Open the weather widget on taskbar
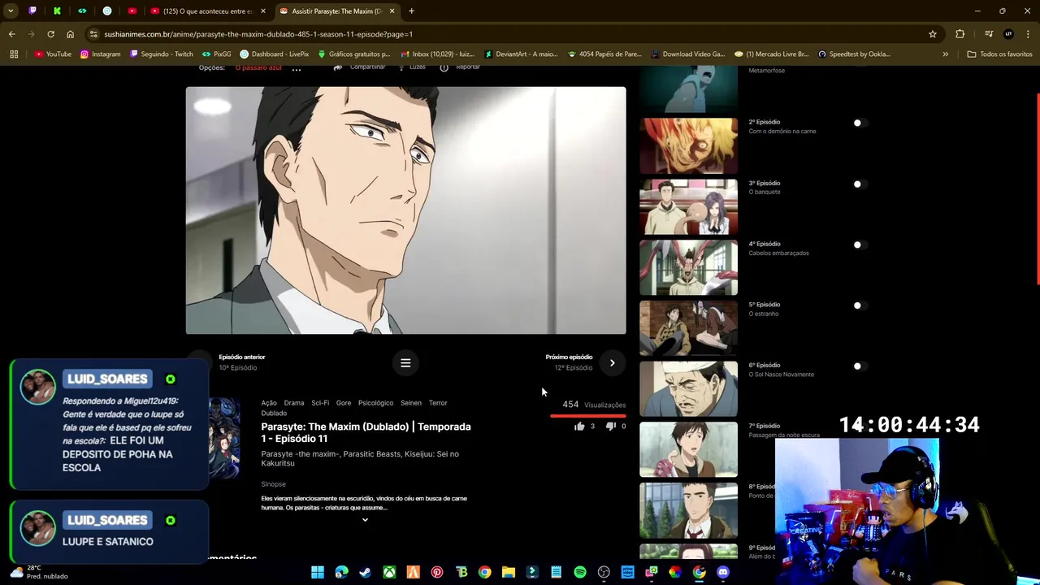The height and width of the screenshot is (585, 1040). click(x=38, y=572)
